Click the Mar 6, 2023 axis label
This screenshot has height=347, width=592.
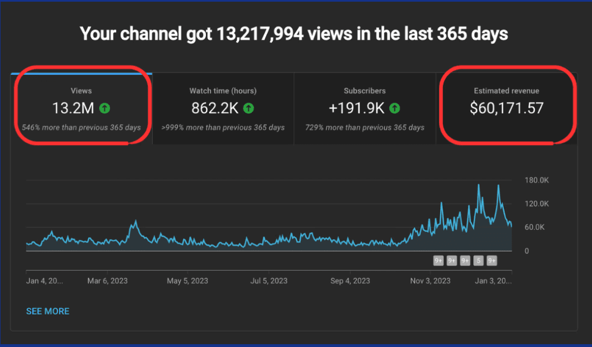point(107,281)
